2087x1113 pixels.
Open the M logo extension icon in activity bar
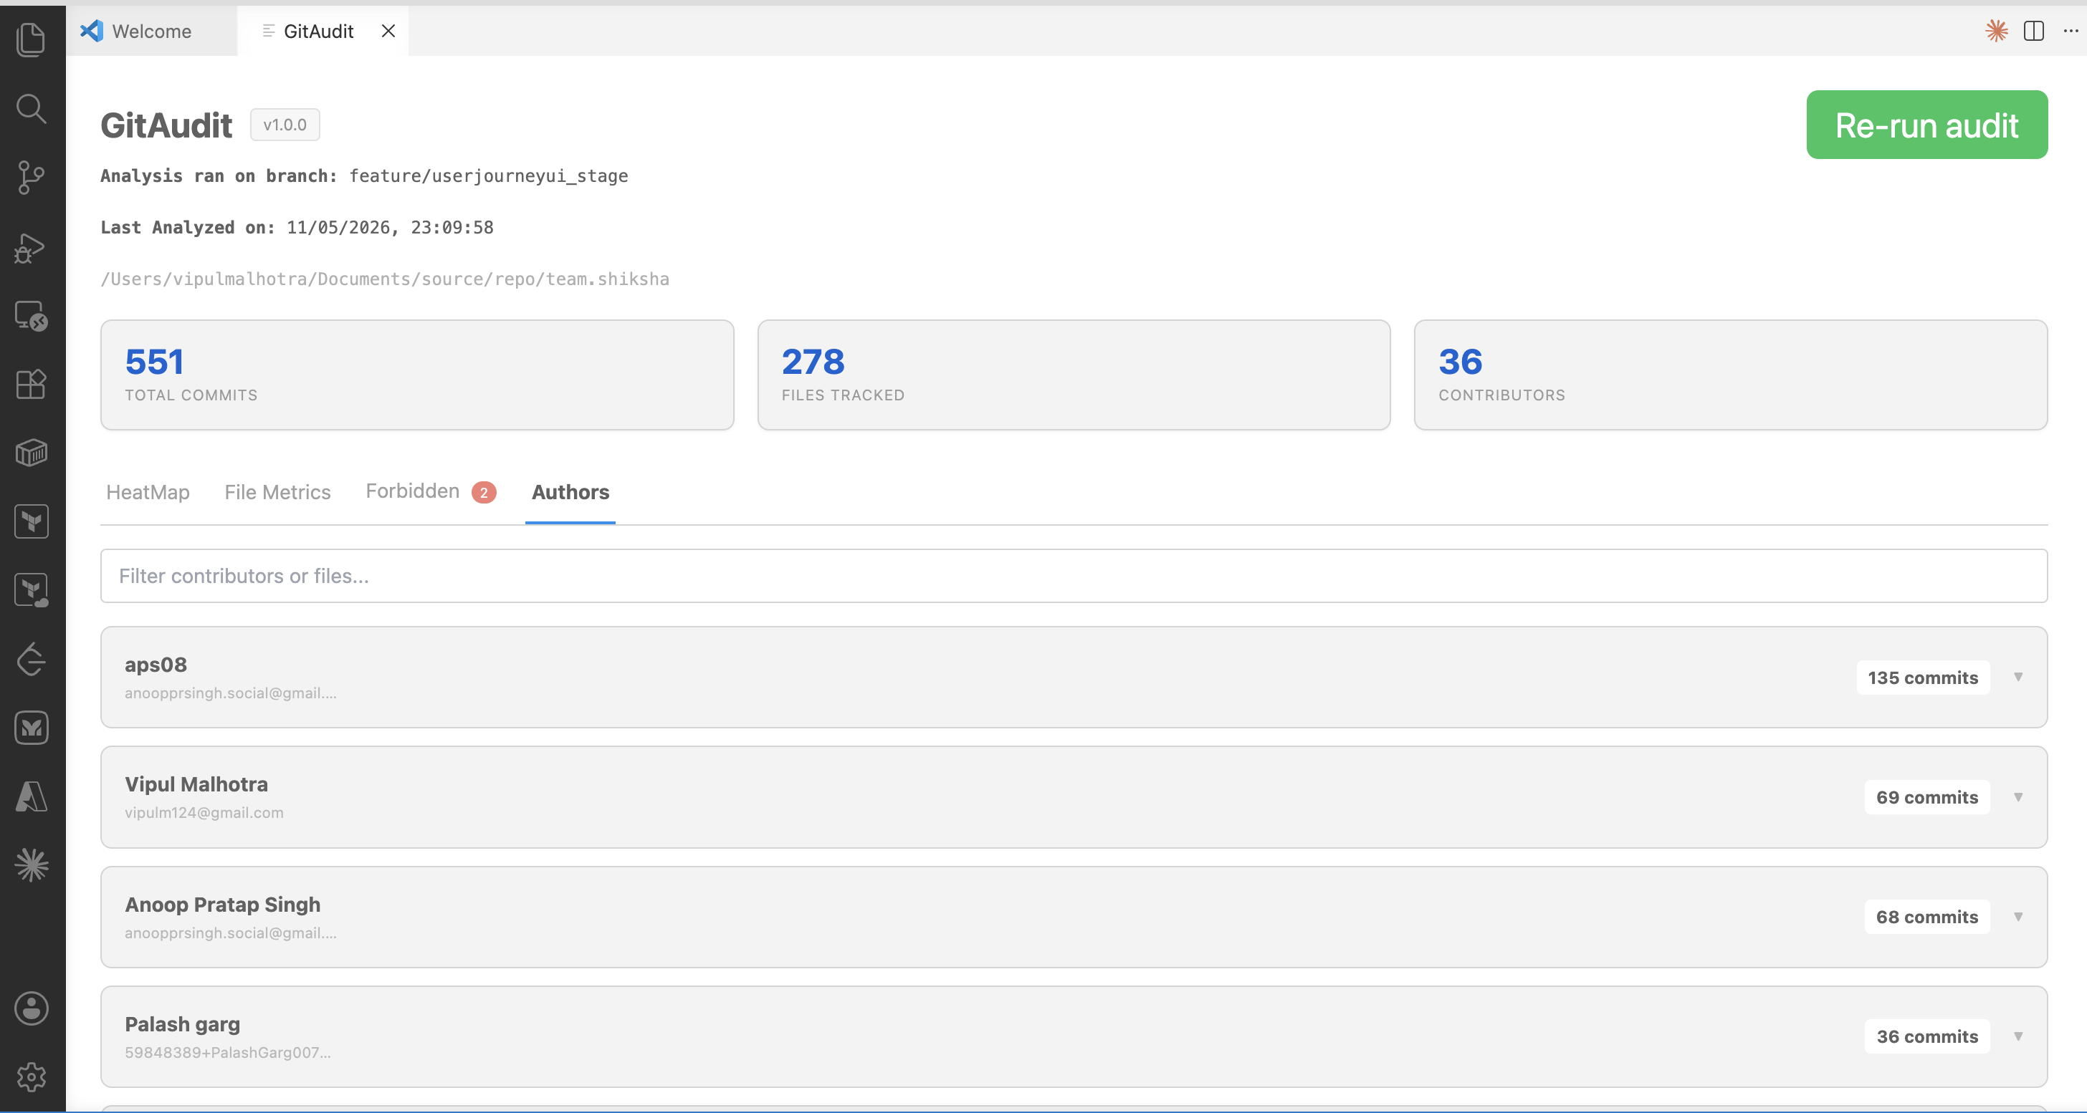coord(31,728)
